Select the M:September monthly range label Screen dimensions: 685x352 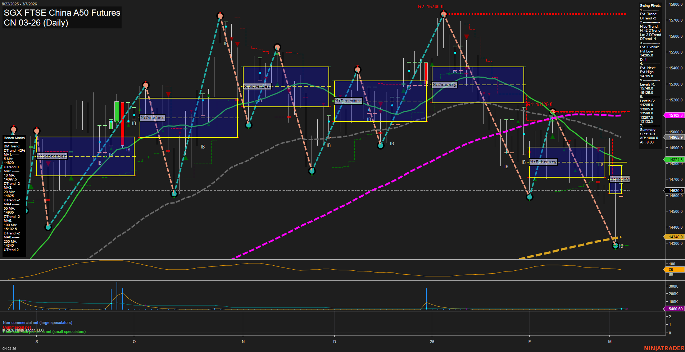[x=52, y=156]
